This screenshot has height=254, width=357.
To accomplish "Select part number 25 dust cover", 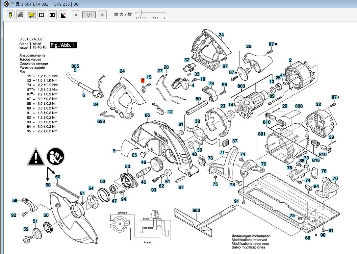I will click(x=249, y=46).
